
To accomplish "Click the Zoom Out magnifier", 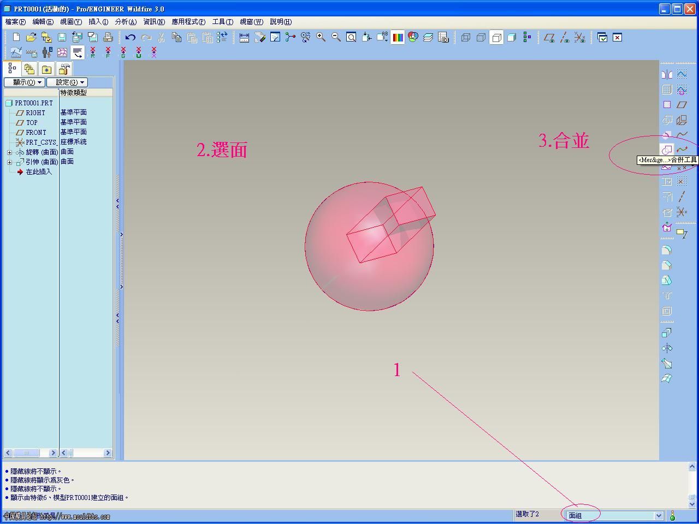I will tap(336, 37).
